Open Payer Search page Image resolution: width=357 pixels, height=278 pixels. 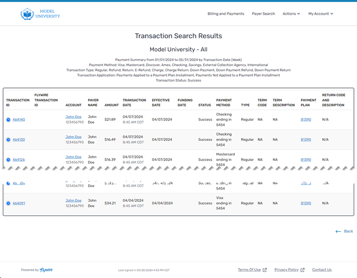click(x=263, y=14)
